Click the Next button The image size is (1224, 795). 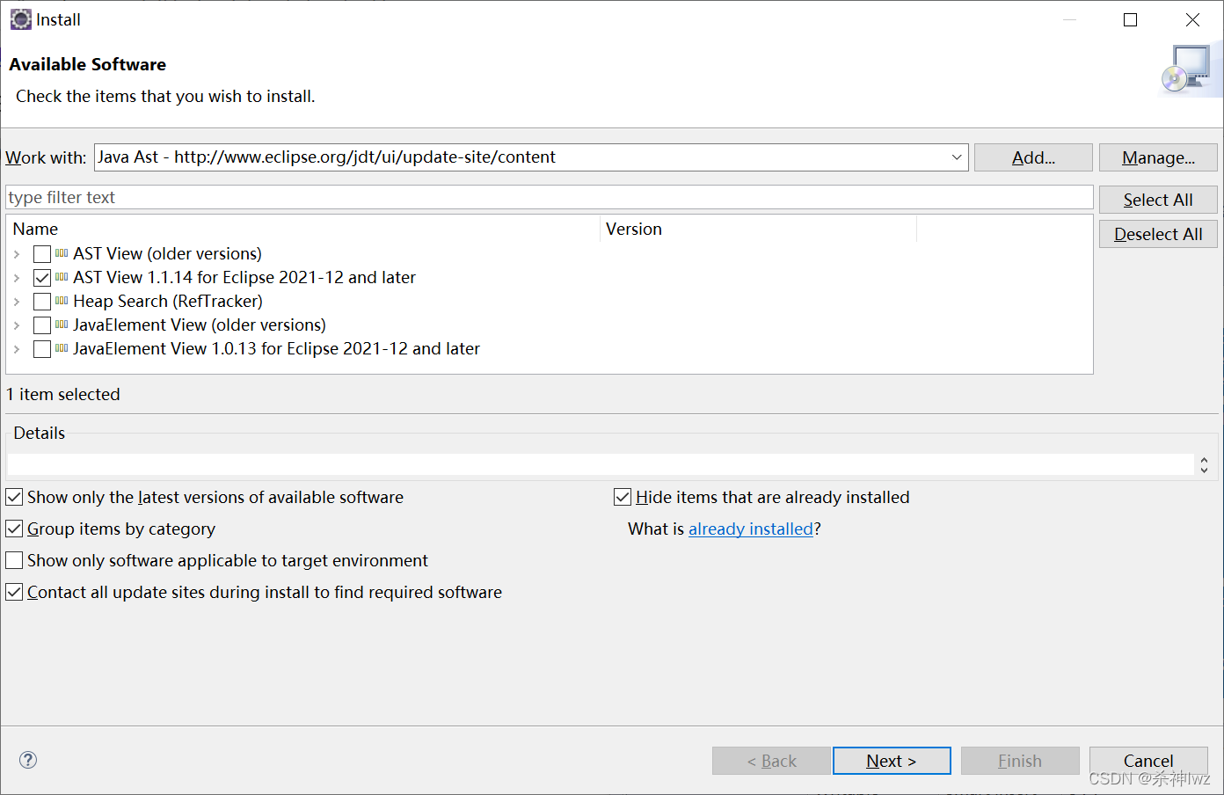tap(891, 760)
